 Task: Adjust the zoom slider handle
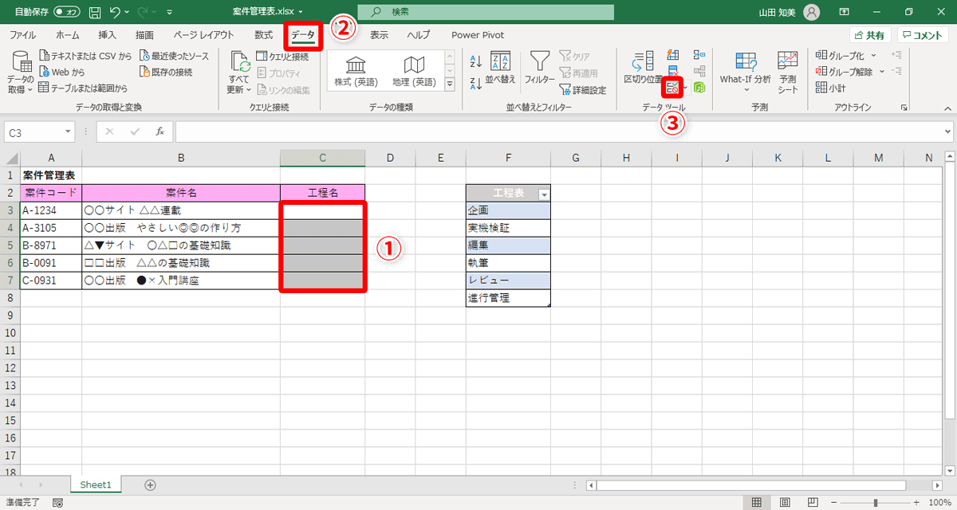coord(876,503)
